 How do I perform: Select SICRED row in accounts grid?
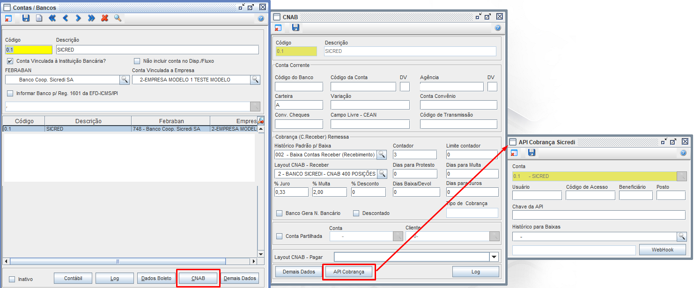pos(130,129)
